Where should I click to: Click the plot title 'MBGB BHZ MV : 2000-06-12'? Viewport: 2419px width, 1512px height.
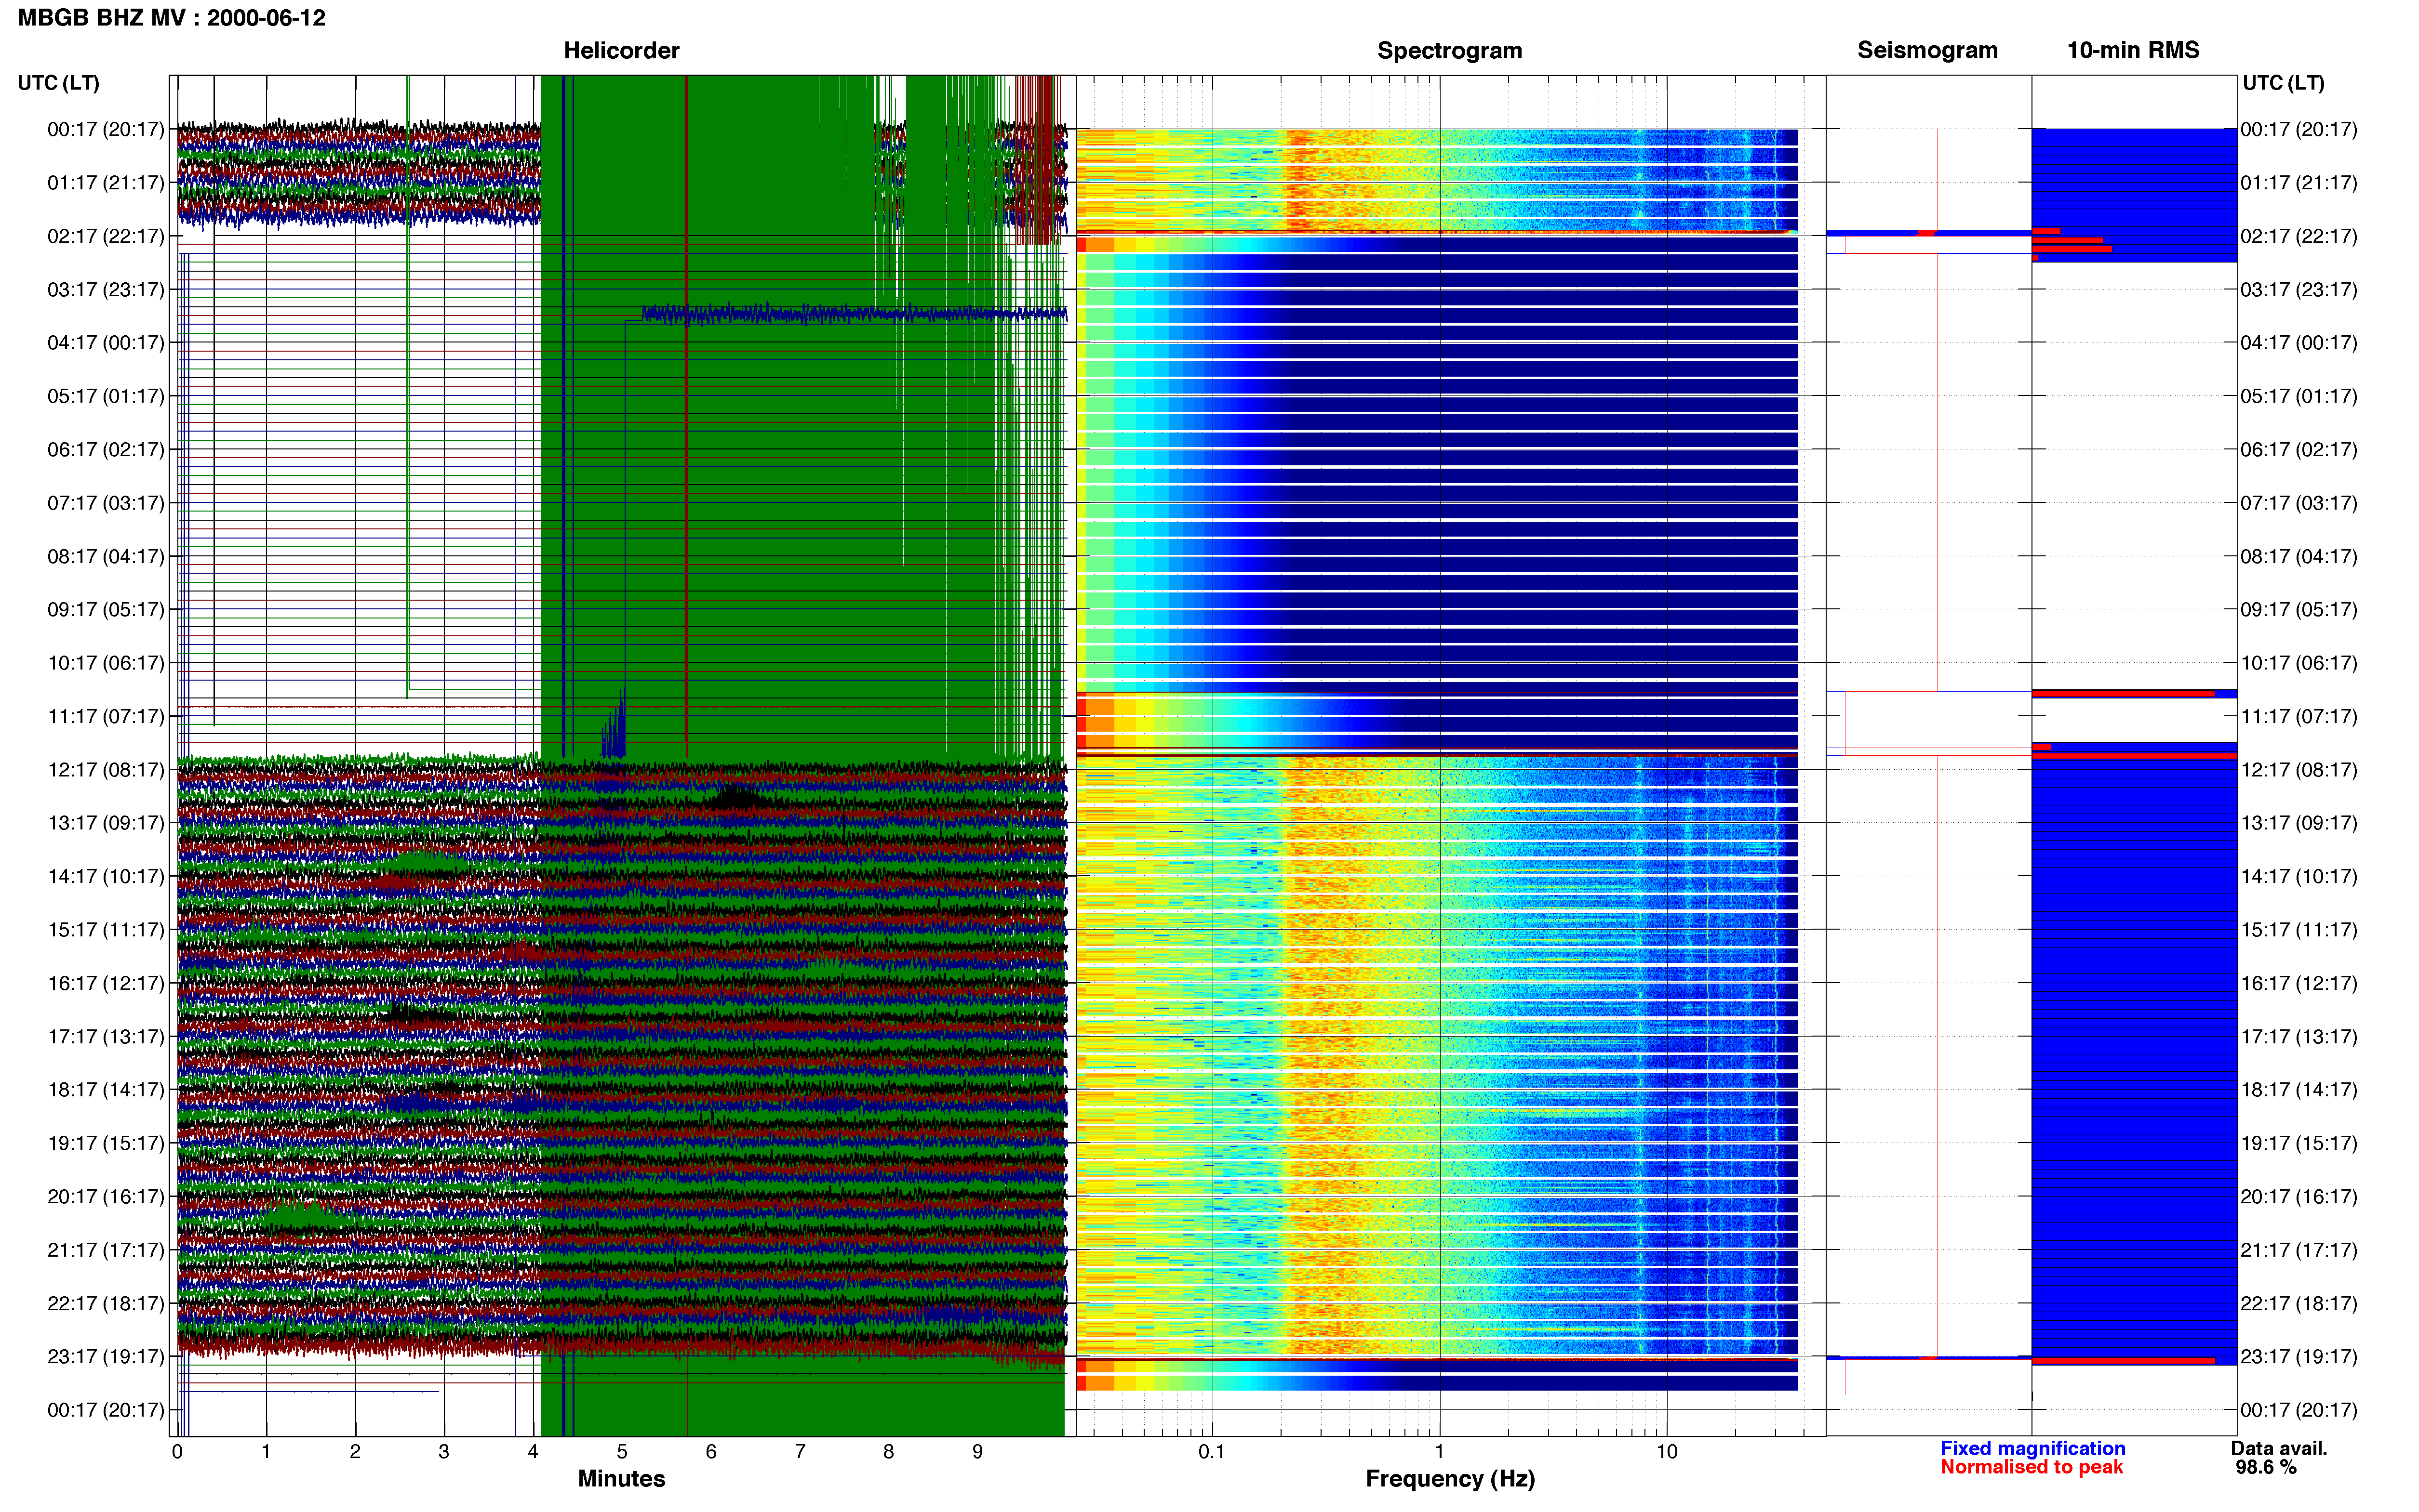click(172, 18)
